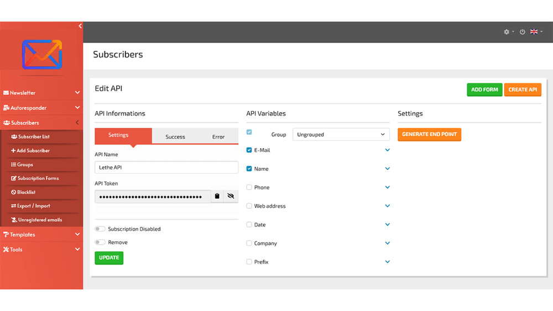553x311 pixels.
Task: Open Unregistered emails in sidebar
Action: pos(36,220)
